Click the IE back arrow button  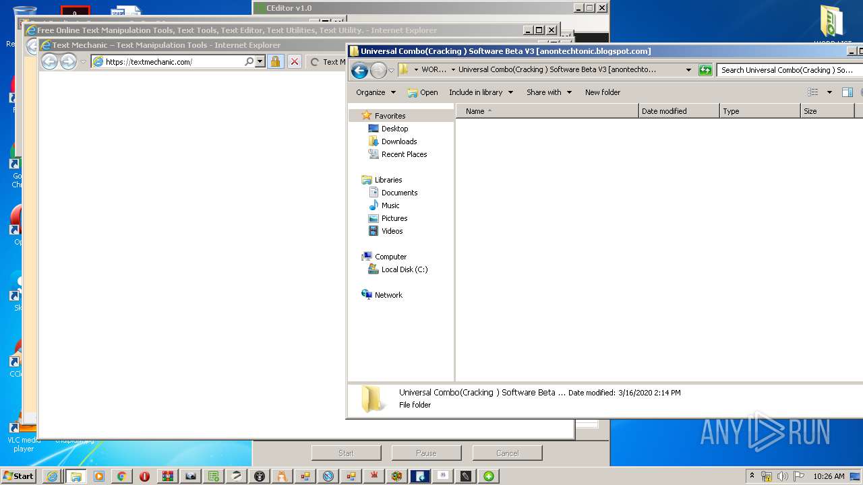(x=49, y=62)
